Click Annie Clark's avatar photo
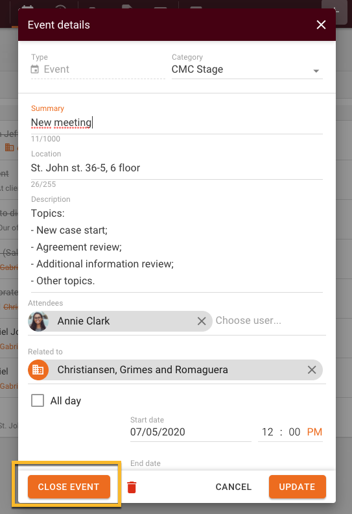This screenshot has height=514, width=352. [x=38, y=321]
